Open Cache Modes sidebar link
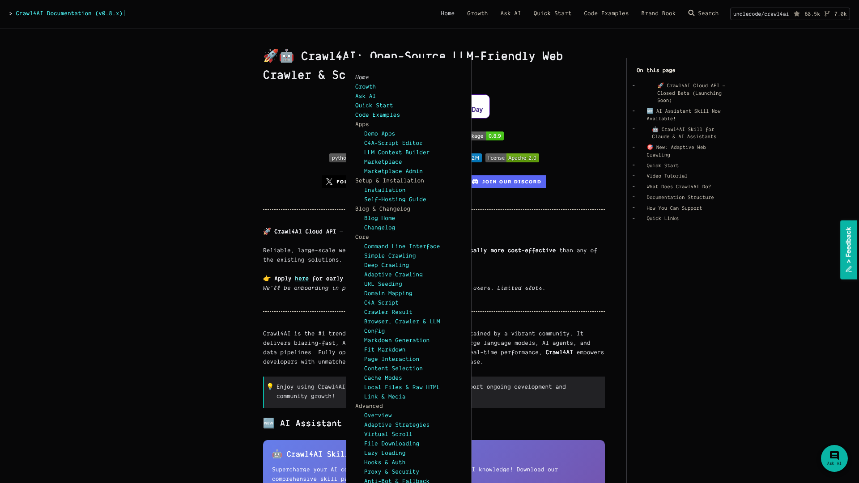859x483 pixels. coord(383,378)
